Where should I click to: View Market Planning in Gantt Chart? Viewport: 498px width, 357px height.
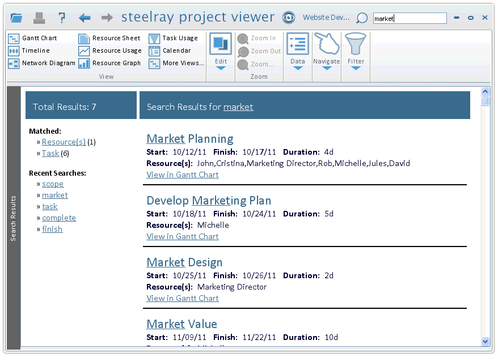pyautogui.click(x=182, y=175)
